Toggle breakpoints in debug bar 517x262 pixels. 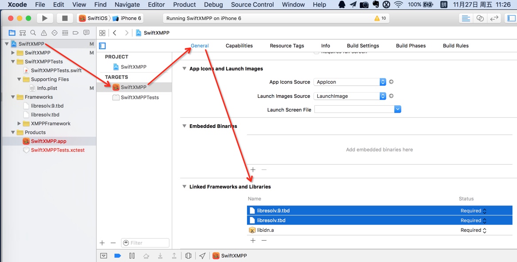tap(117, 255)
